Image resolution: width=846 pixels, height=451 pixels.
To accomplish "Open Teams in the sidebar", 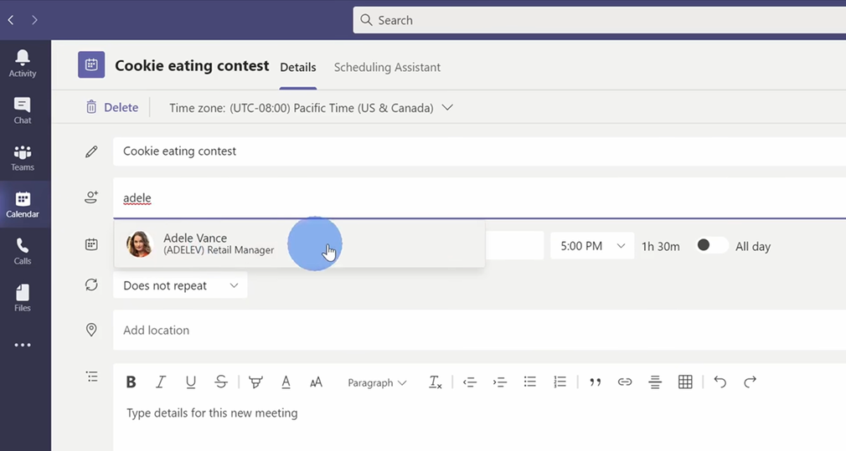I will pos(23,157).
